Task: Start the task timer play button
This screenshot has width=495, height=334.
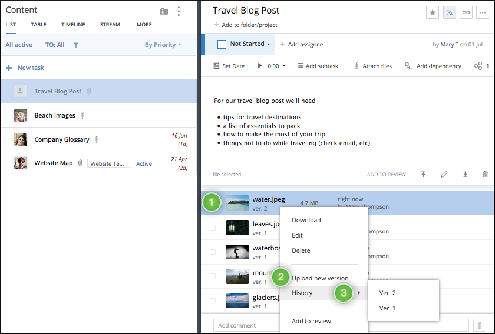Action: tap(260, 65)
